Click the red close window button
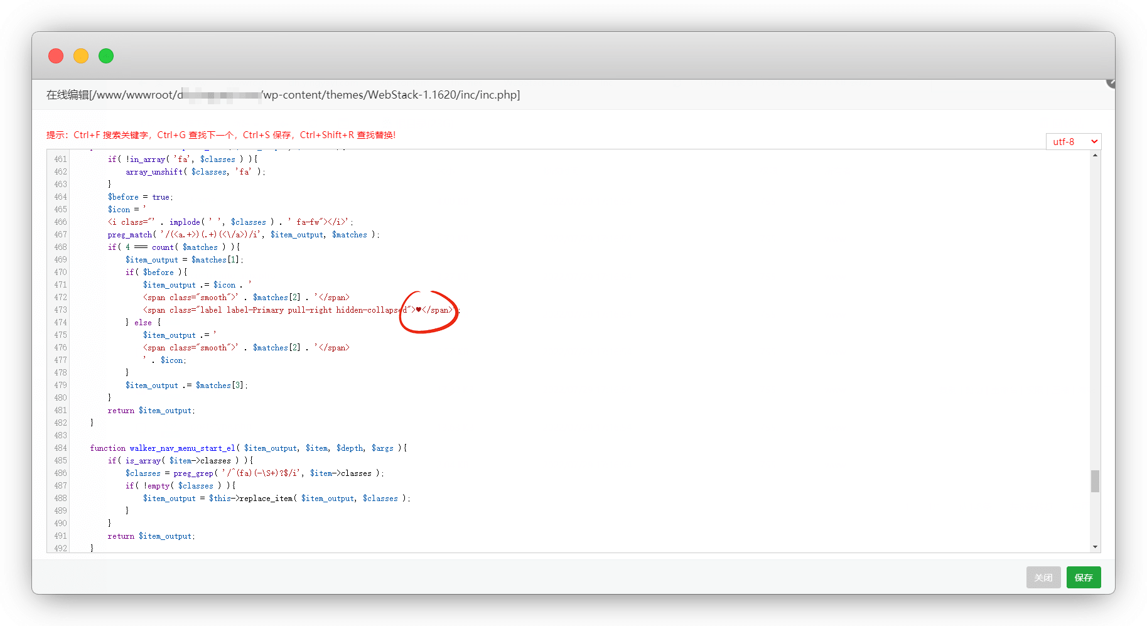 pos(56,56)
